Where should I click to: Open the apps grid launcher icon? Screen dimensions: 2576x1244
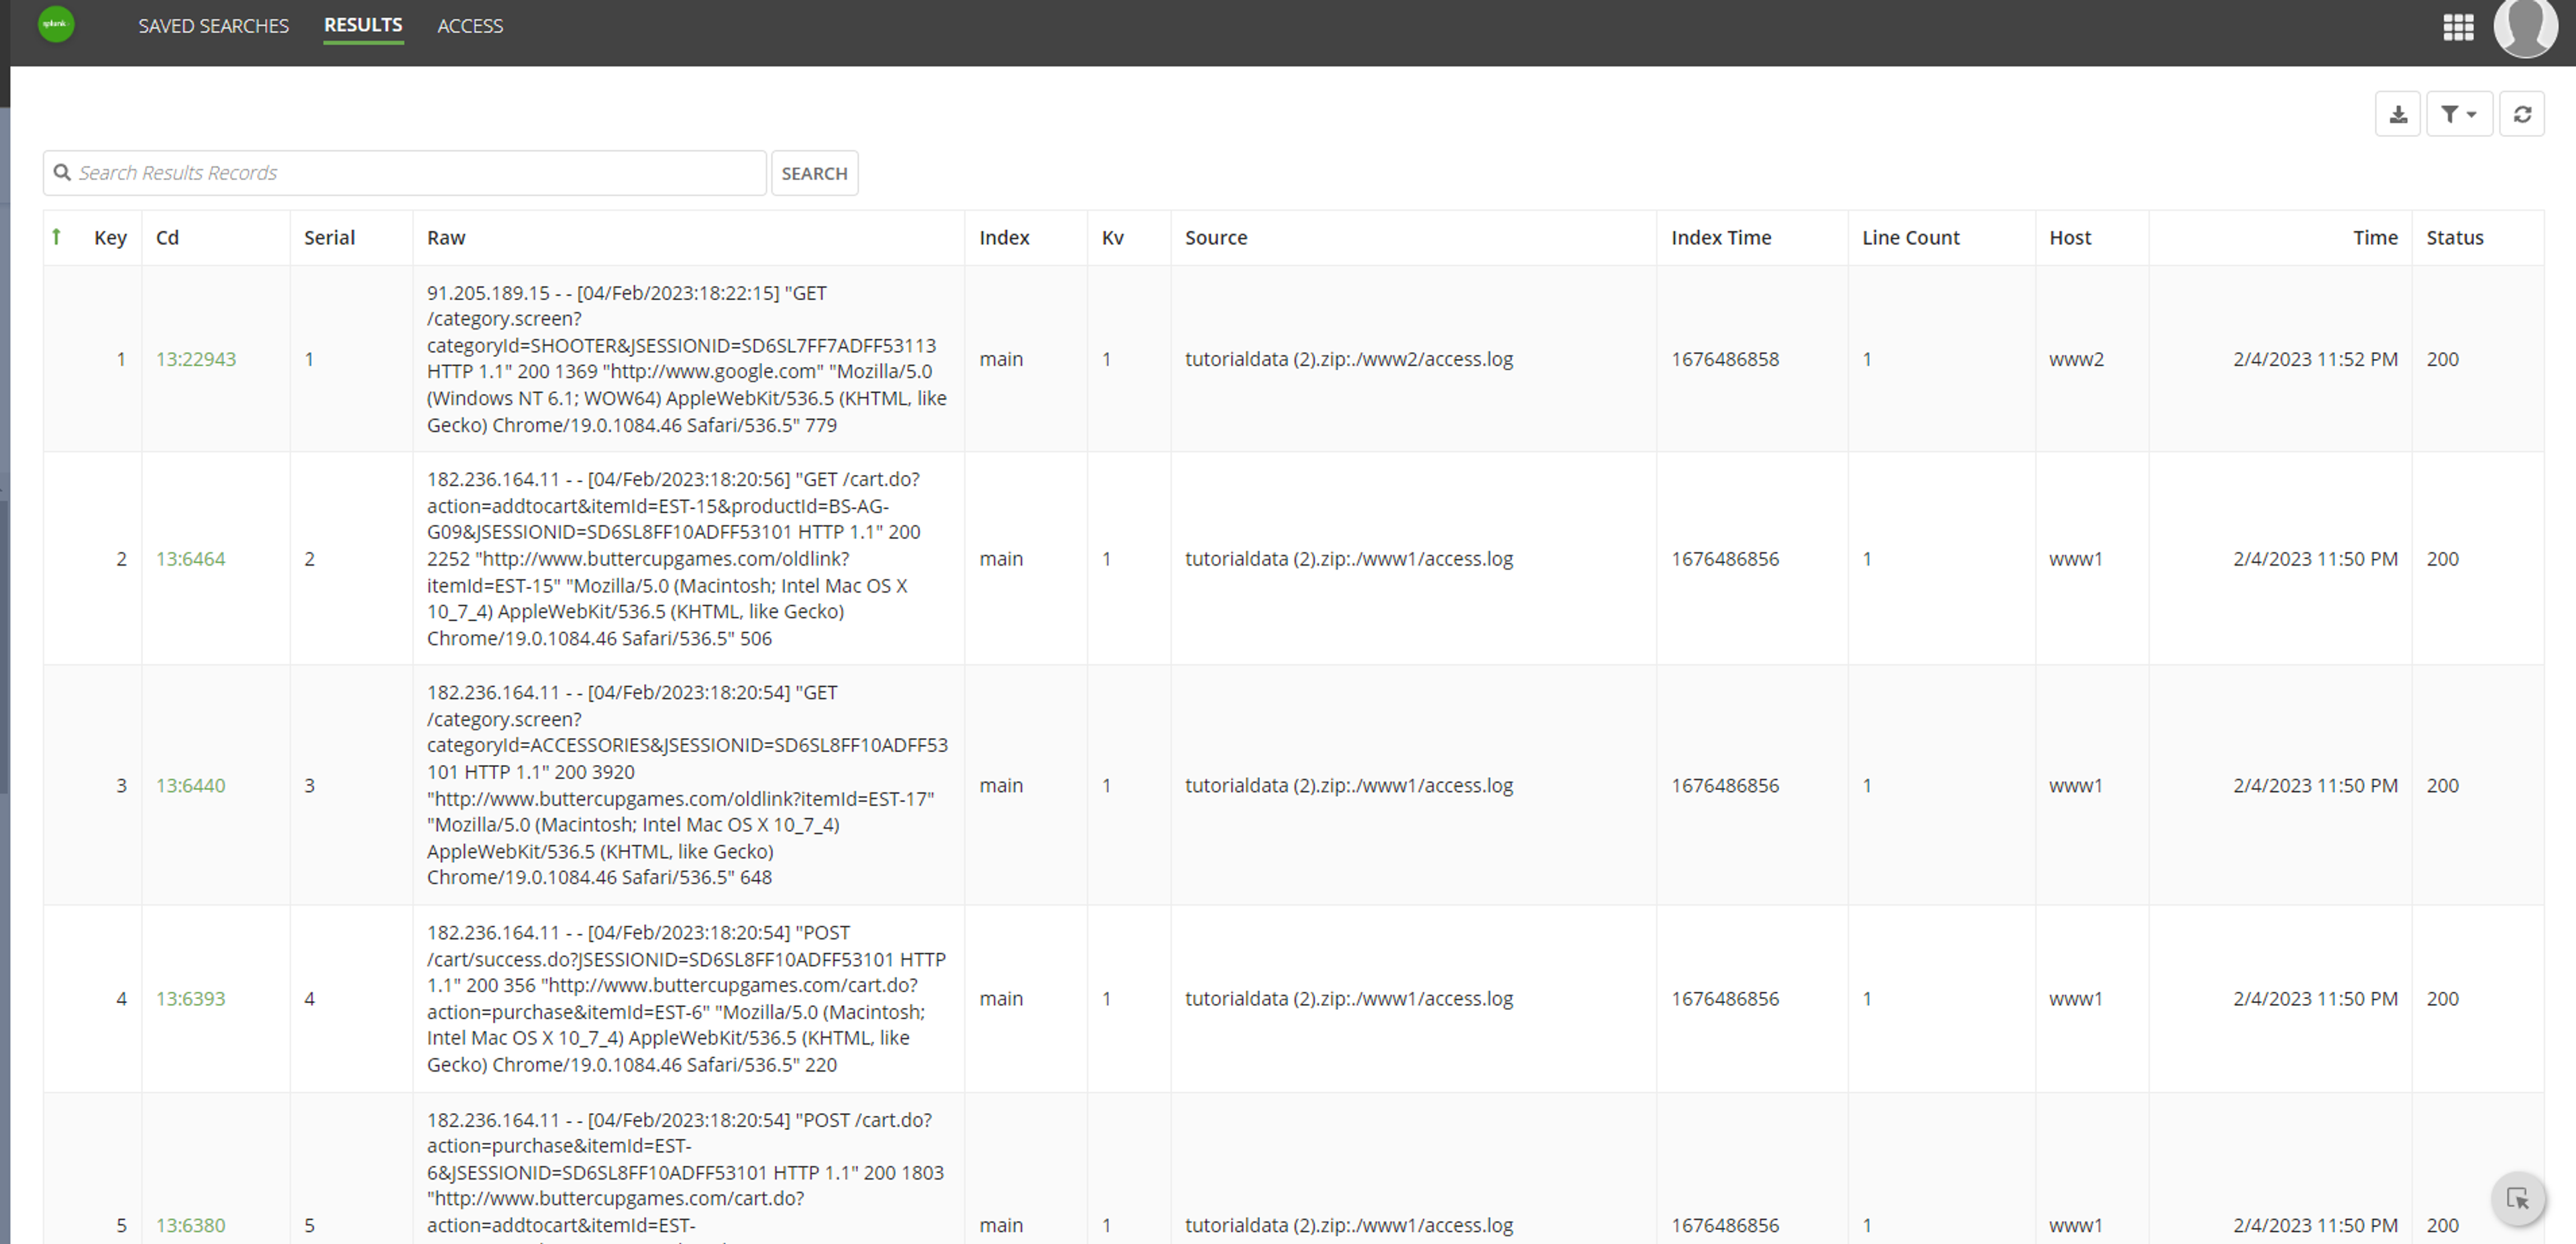[x=2458, y=27]
